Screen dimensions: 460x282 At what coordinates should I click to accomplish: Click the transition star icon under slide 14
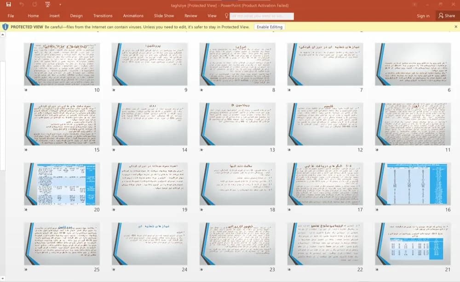(x=114, y=150)
